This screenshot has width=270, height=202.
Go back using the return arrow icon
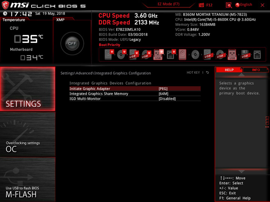207,73
